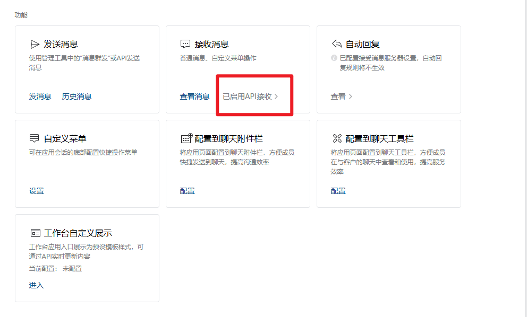The image size is (527, 317).
Task: Open 已启用API接收 settings in the highlighted area
Action: pyautogui.click(x=247, y=96)
